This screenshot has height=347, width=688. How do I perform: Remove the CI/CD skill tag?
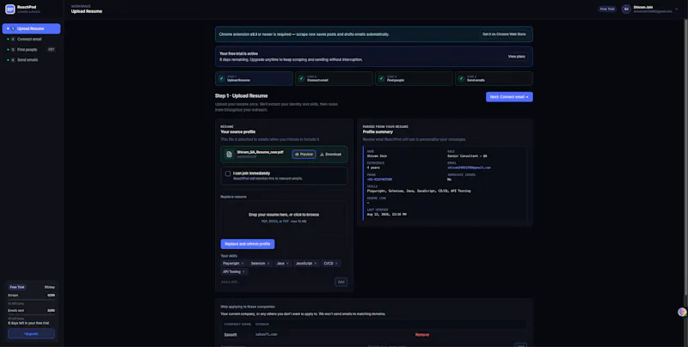(x=336, y=264)
